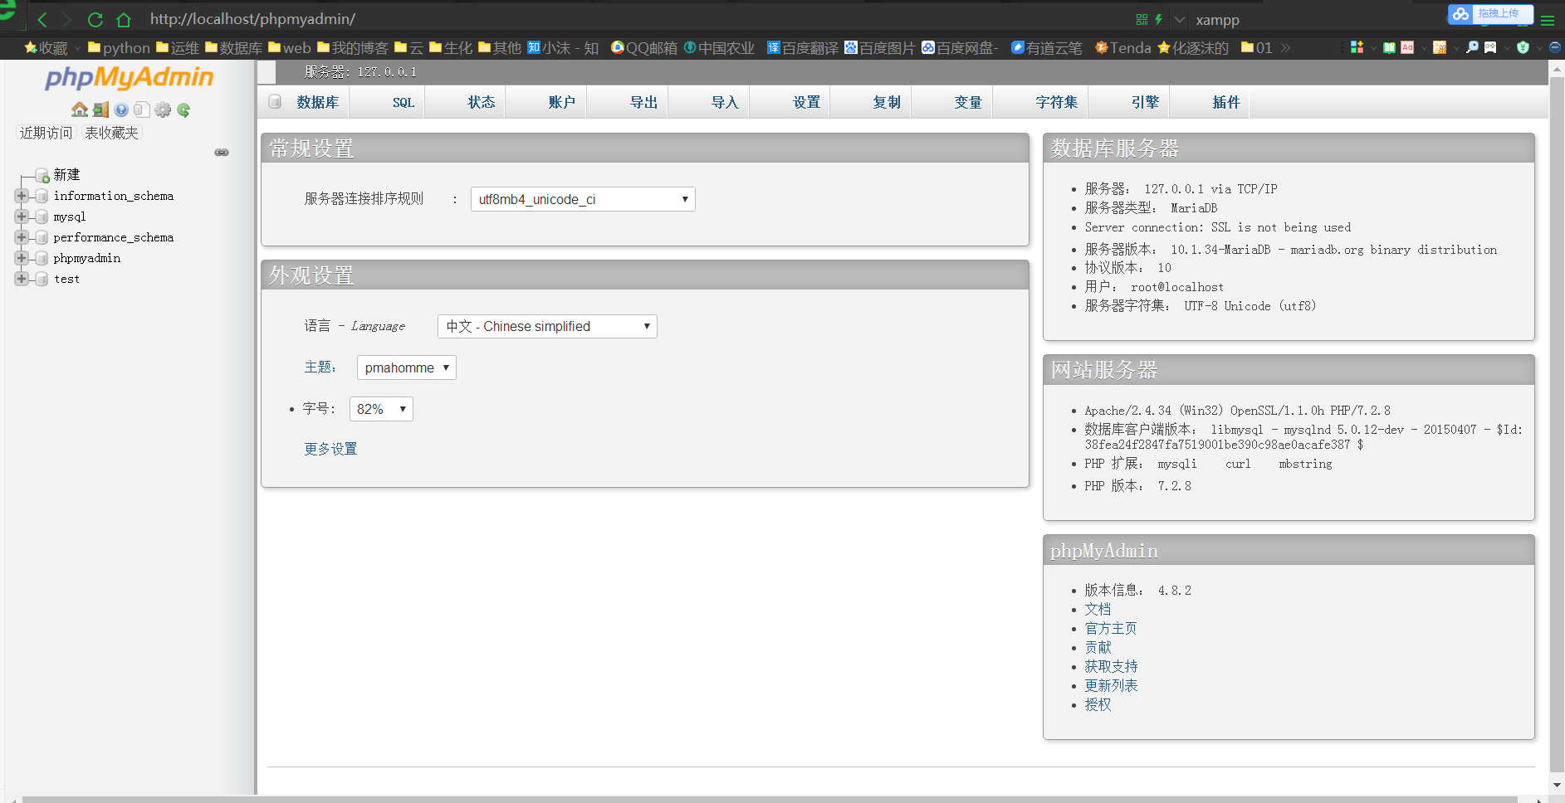Reload the page with browser refresh icon
The height and width of the screenshot is (803, 1565).
[95, 19]
